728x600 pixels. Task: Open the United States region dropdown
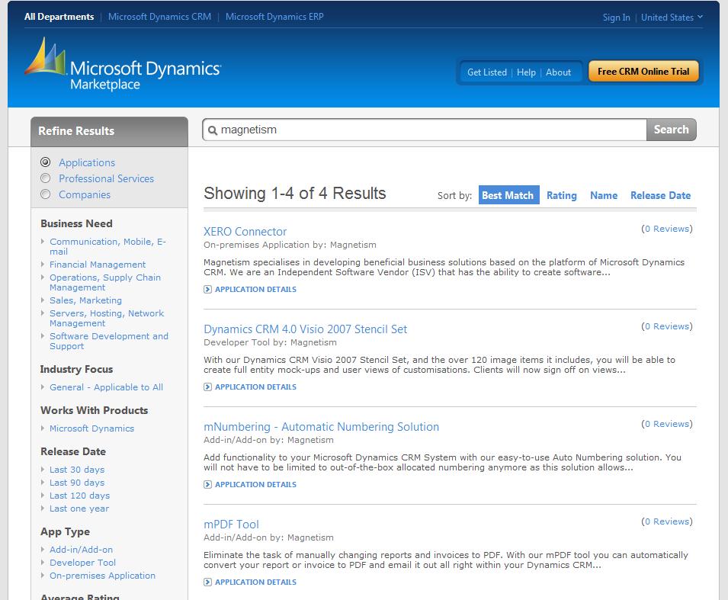(x=672, y=18)
